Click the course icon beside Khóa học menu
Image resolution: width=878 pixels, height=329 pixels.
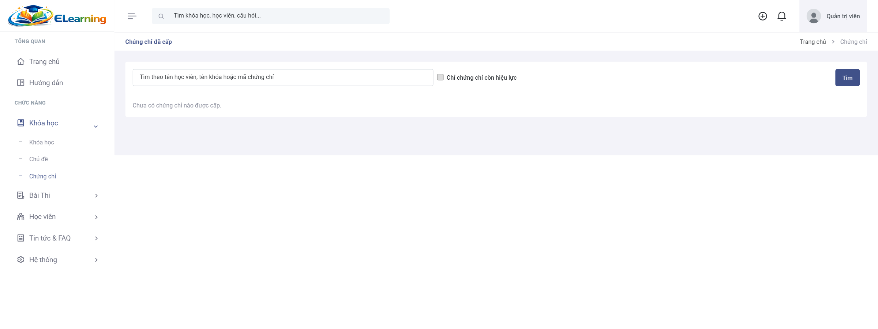(21, 123)
